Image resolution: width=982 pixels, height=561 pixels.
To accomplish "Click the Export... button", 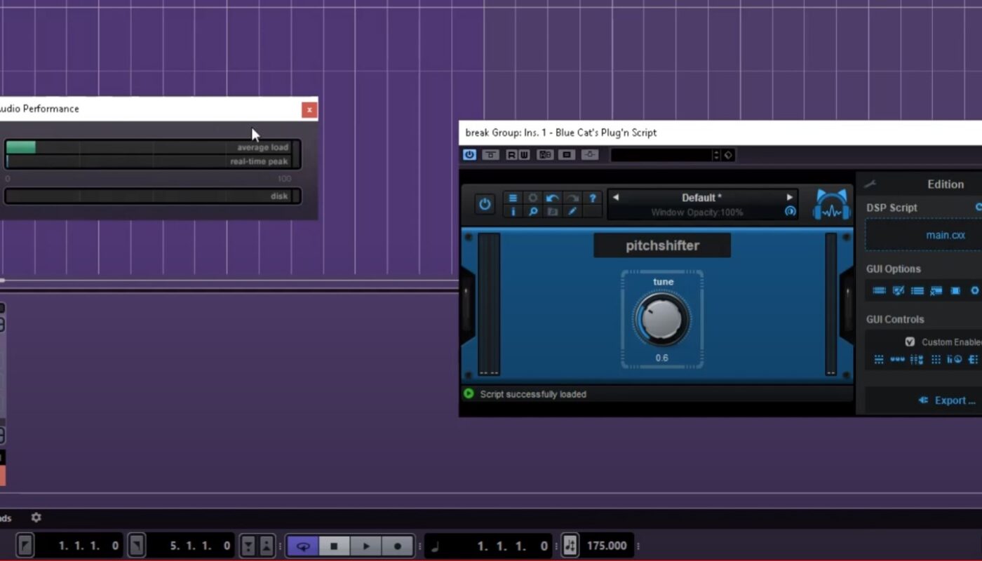I will [947, 400].
